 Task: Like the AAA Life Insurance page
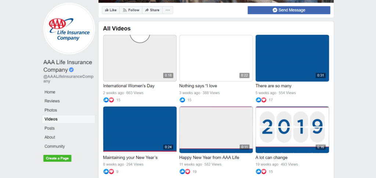(x=111, y=10)
